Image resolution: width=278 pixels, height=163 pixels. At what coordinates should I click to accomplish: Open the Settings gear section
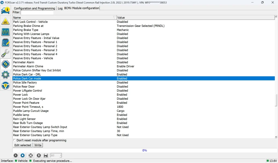[5, 75]
